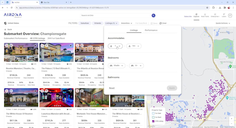Favorite the Reunion Mansion listing heart

(x=35, y=46)
